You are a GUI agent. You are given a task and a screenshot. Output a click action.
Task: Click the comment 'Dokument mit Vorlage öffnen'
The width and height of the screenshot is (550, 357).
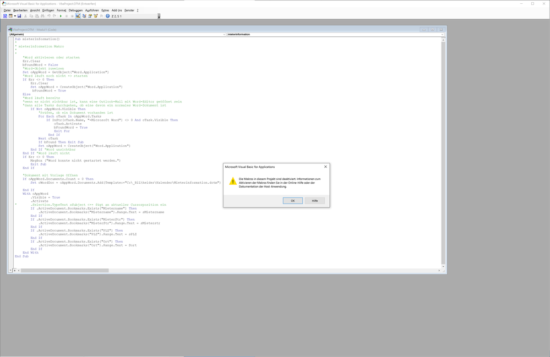pyautogui.click(x=50, y=175)
